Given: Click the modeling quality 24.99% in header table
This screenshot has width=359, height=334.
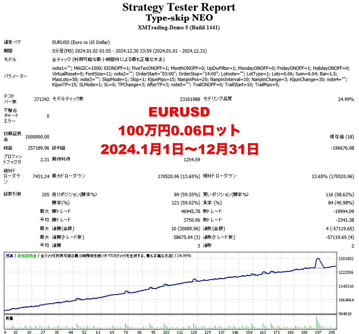Looking at the screenshot, I should coord(346,99).
